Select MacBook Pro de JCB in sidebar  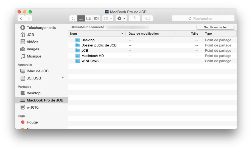click(42, 100)
